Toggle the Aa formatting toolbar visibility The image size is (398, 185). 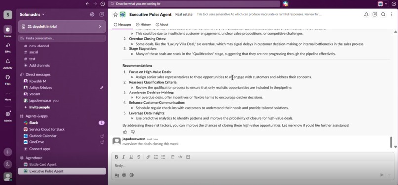click(x=117, y=175)
